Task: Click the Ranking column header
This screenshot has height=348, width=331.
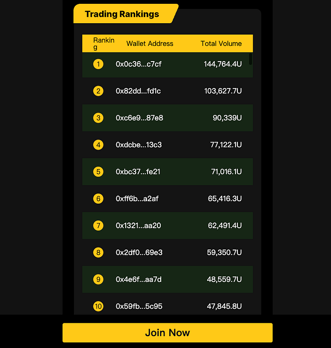Action: click(x=104, y=44)
